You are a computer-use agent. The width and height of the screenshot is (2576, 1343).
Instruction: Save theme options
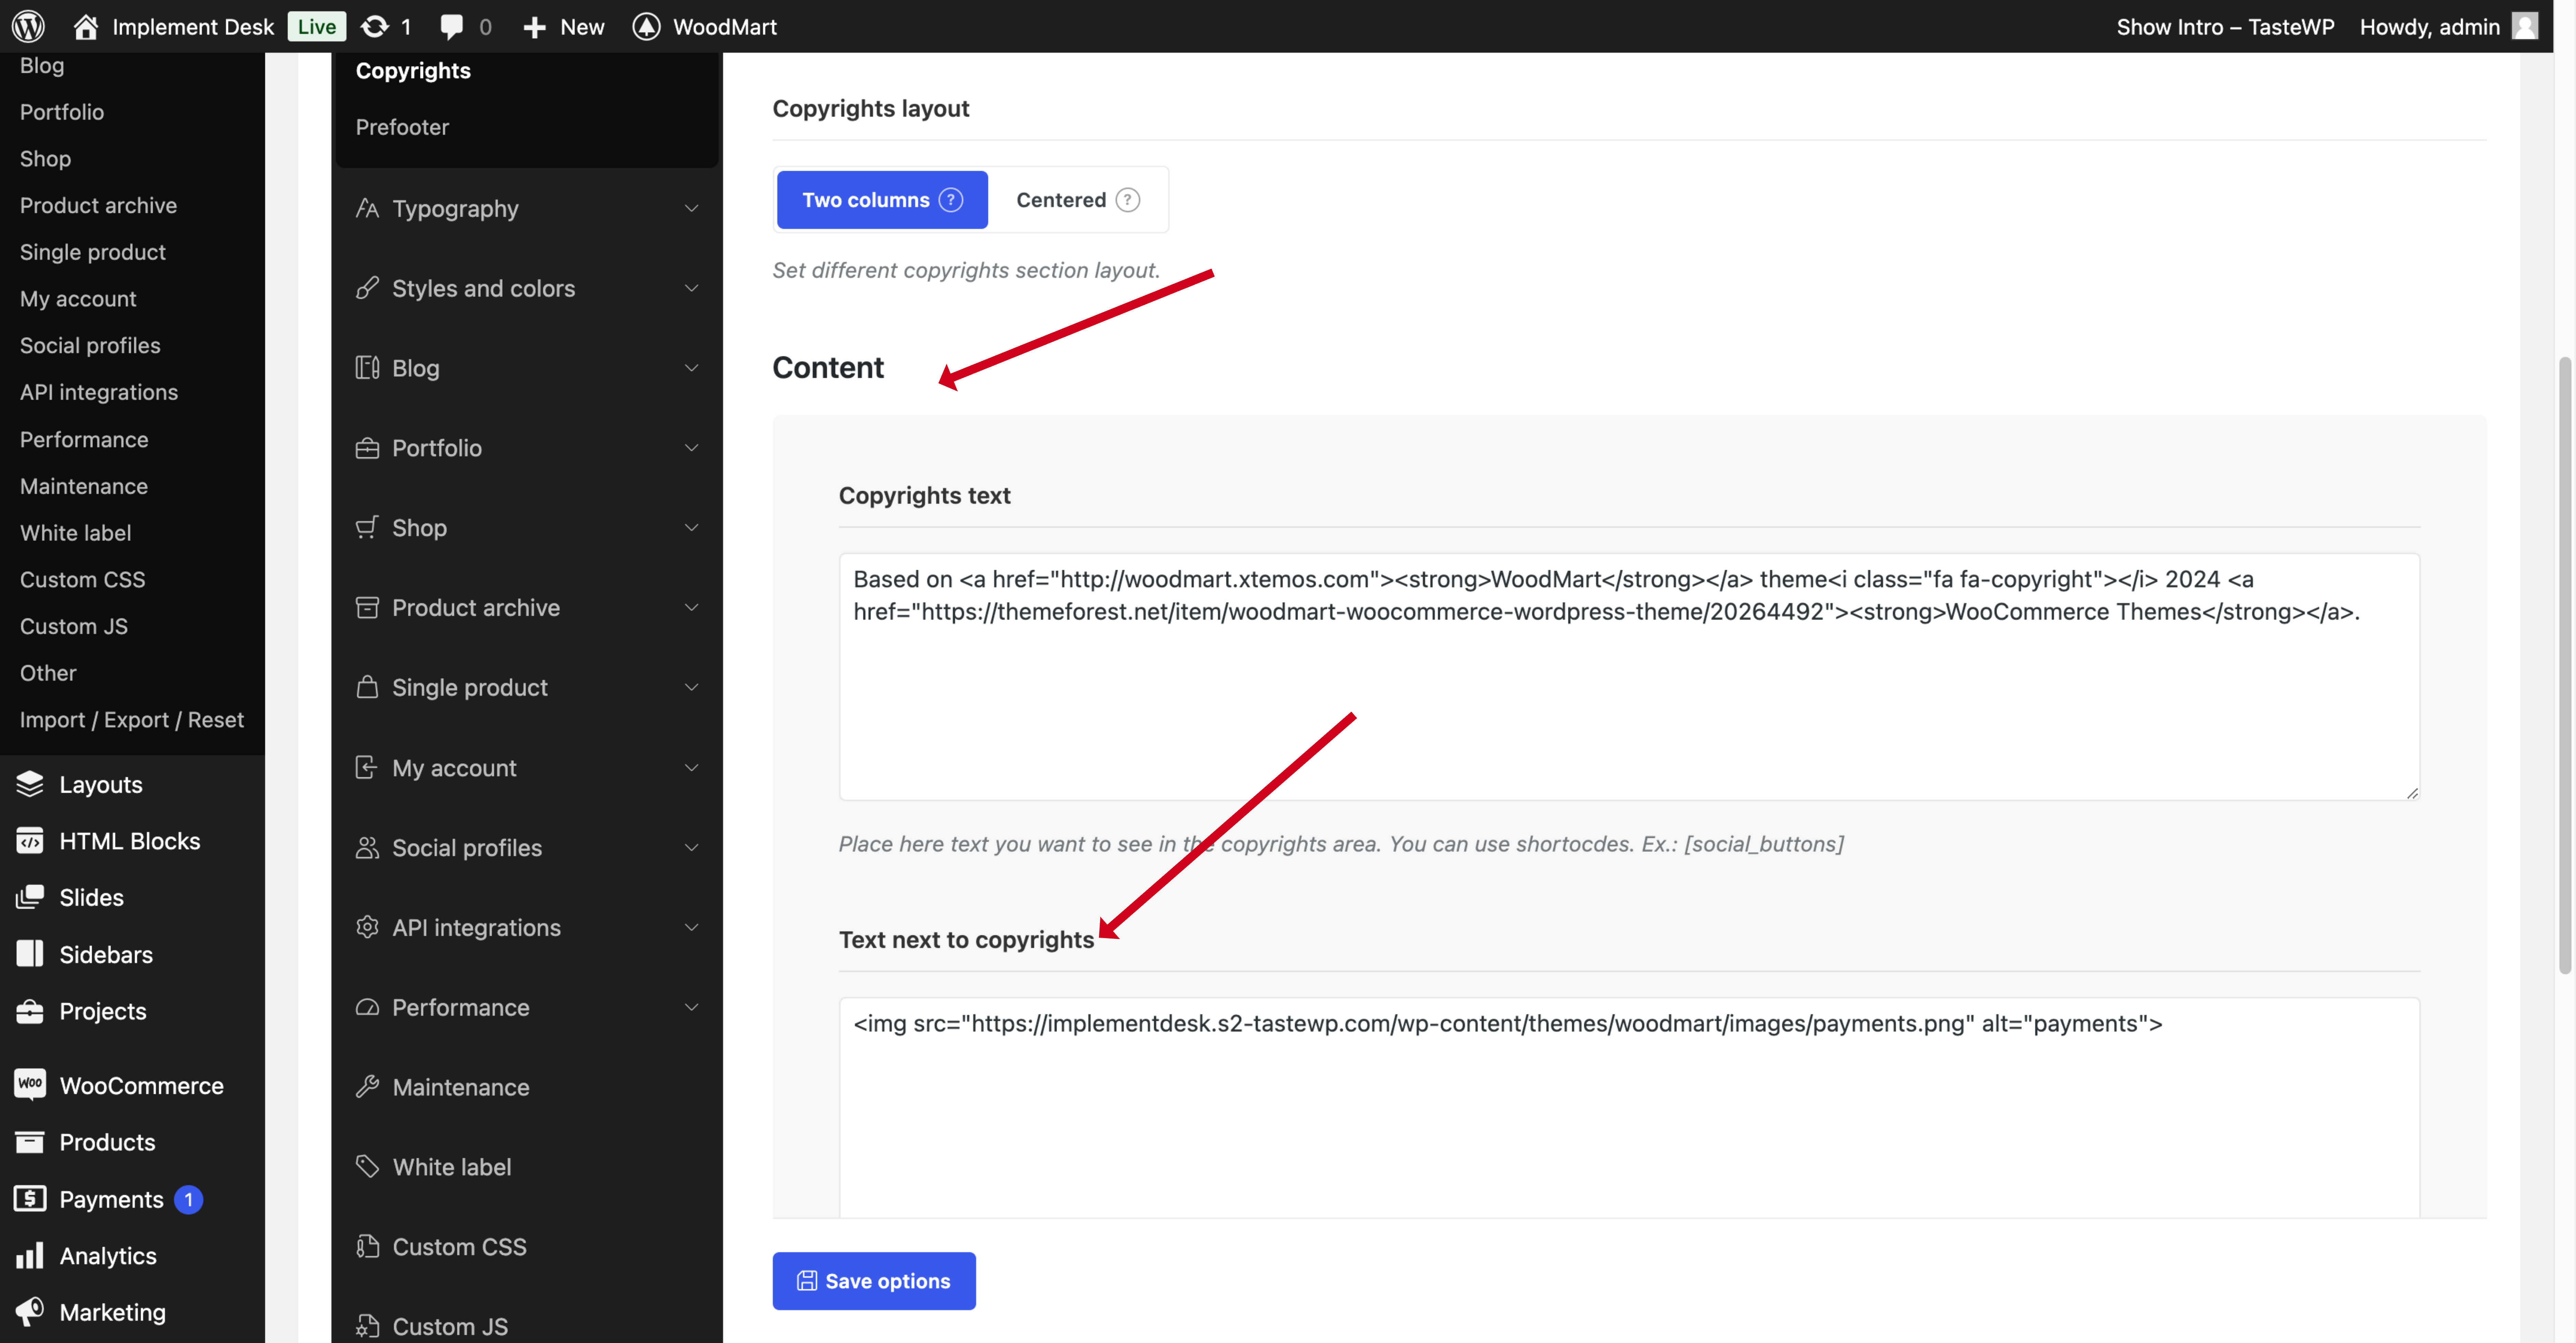click(874, 1281)
